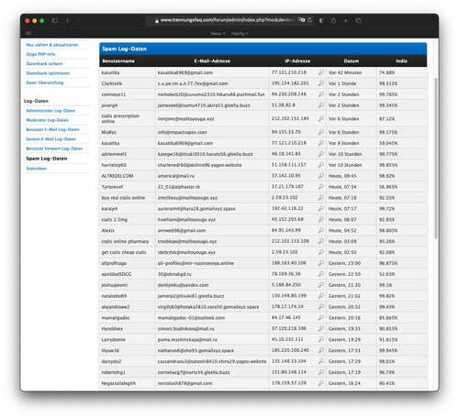Click username 'ALTREDO.COM'
Screen dimensions: 459x418
pyautogui.click(x=118, y=176)
